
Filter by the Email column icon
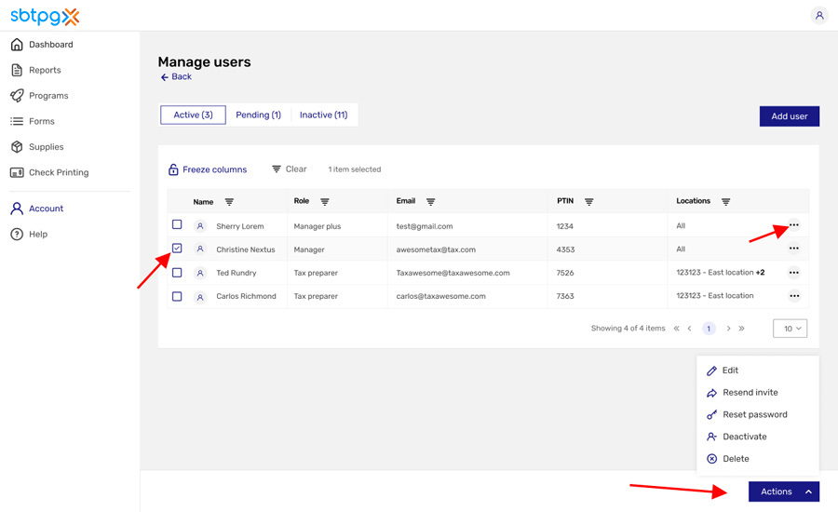[430, 201]
